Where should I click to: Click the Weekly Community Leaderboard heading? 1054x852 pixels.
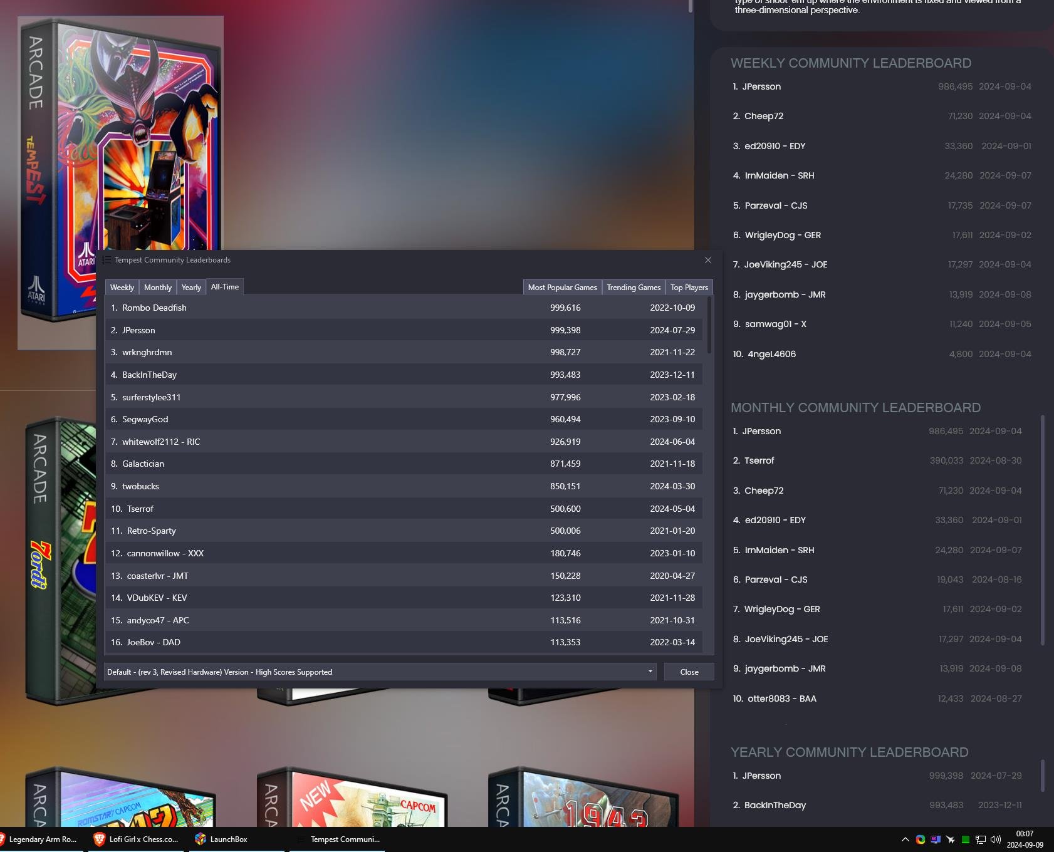[x=851, y=63]
